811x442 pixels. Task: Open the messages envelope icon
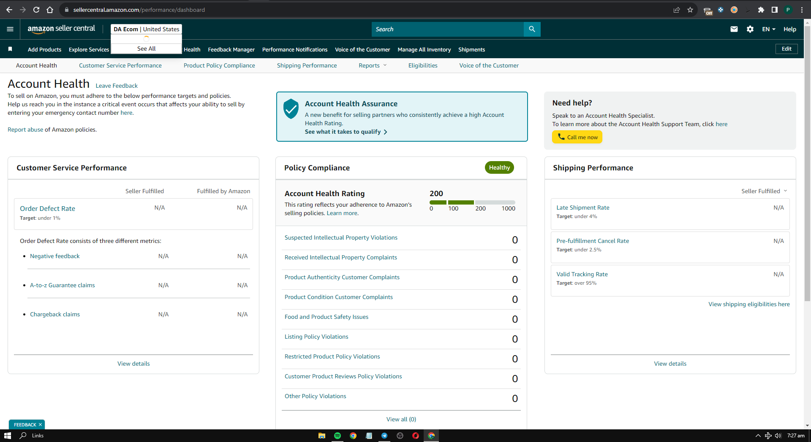pyautogui.click(x=734, y=29)
